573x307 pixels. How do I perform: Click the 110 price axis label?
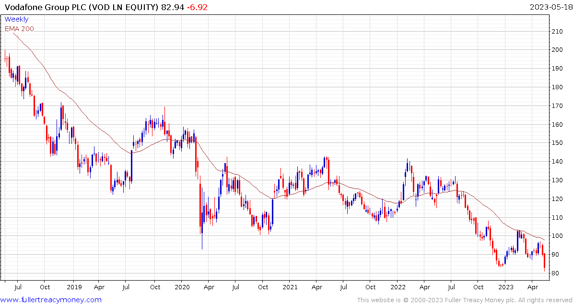click(x=557, y=218)
